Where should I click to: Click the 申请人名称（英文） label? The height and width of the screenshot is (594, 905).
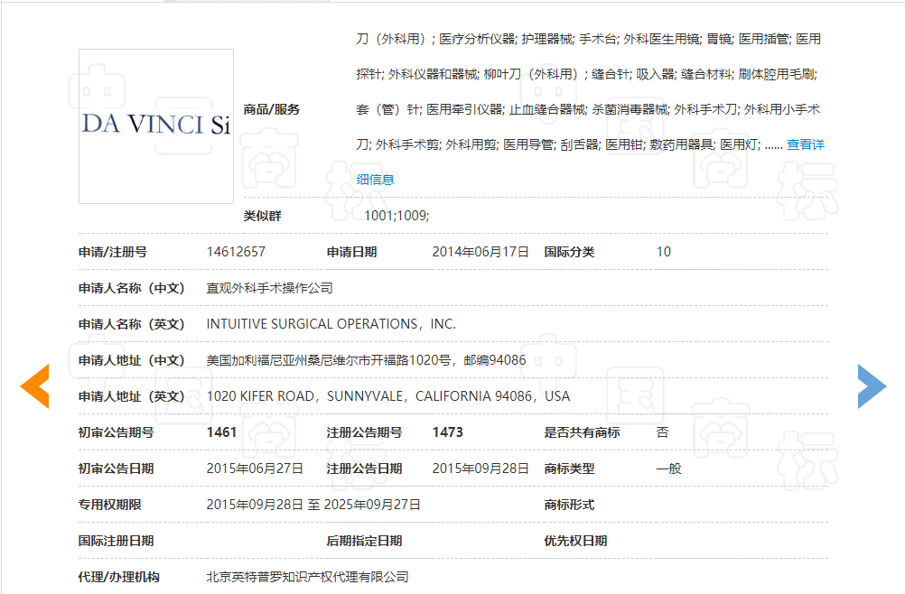132,324
